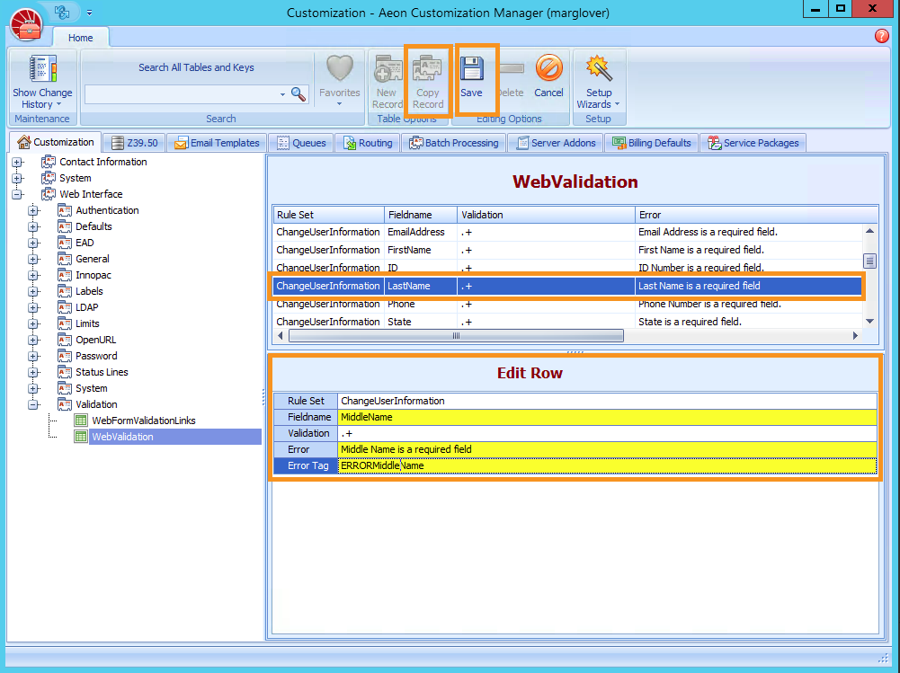Click the WebValidation table icon in the tree

click(x=82, y=436)
